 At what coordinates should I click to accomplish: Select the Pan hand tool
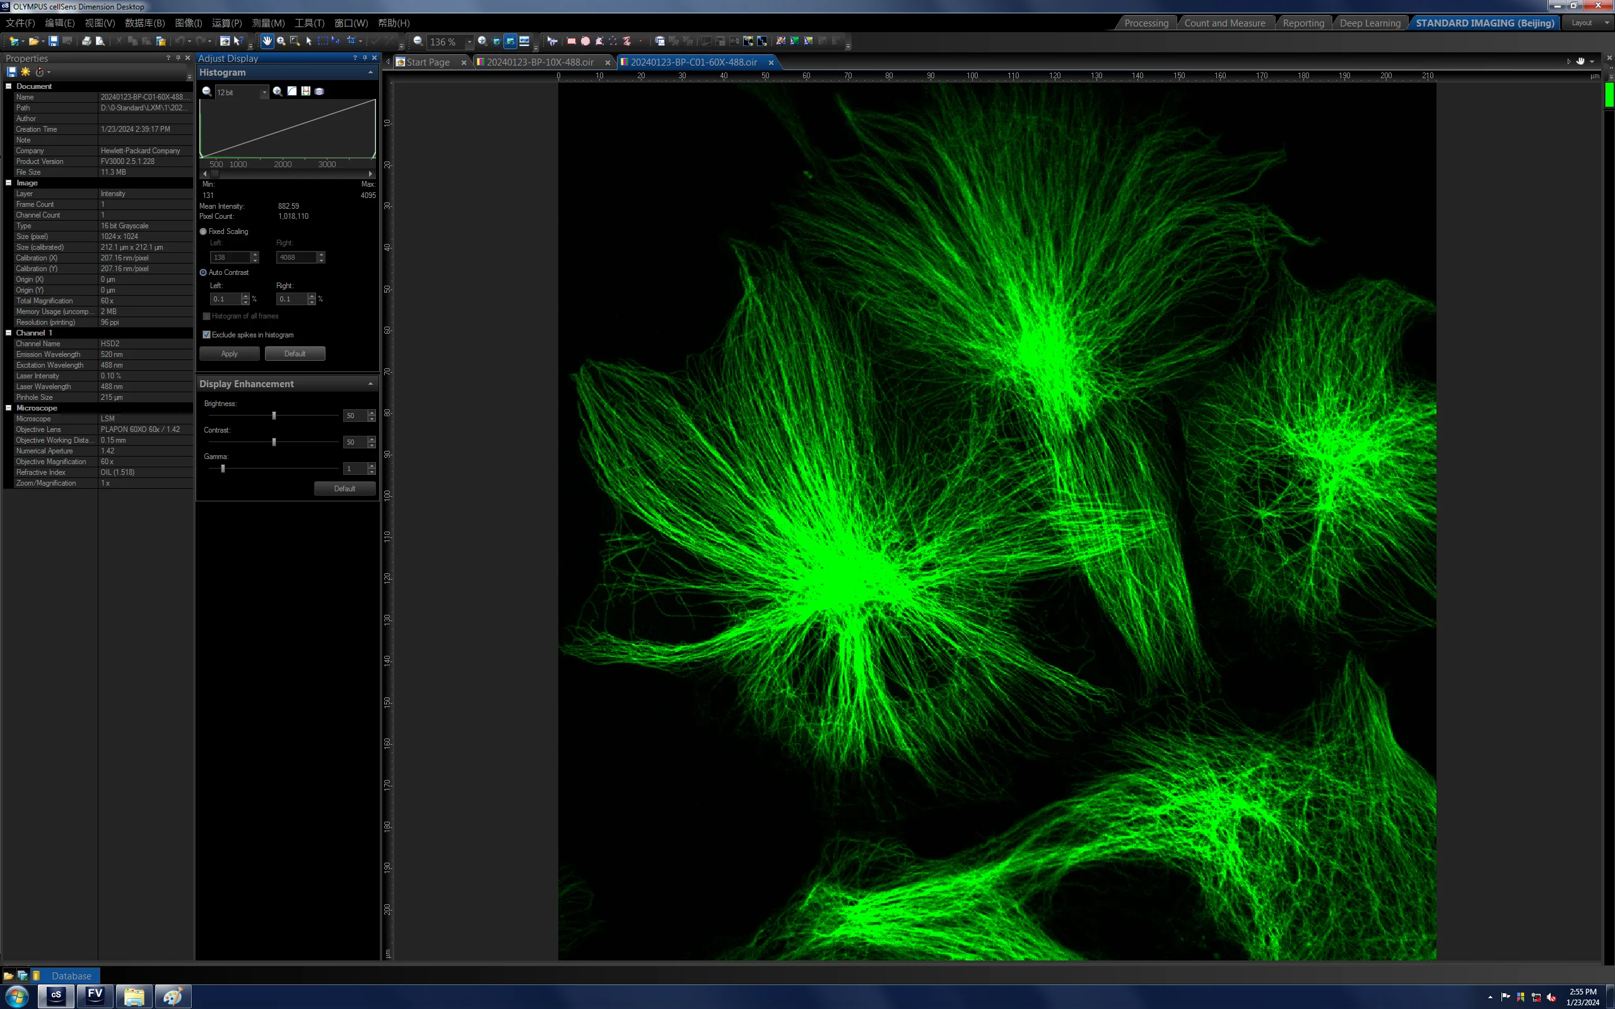267,42
